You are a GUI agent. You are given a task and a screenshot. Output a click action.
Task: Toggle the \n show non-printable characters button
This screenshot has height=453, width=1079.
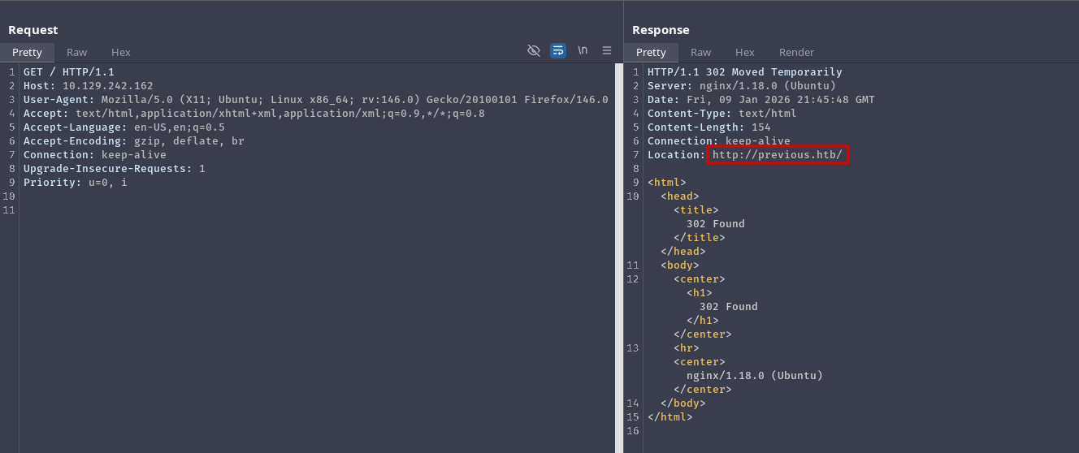583,50
